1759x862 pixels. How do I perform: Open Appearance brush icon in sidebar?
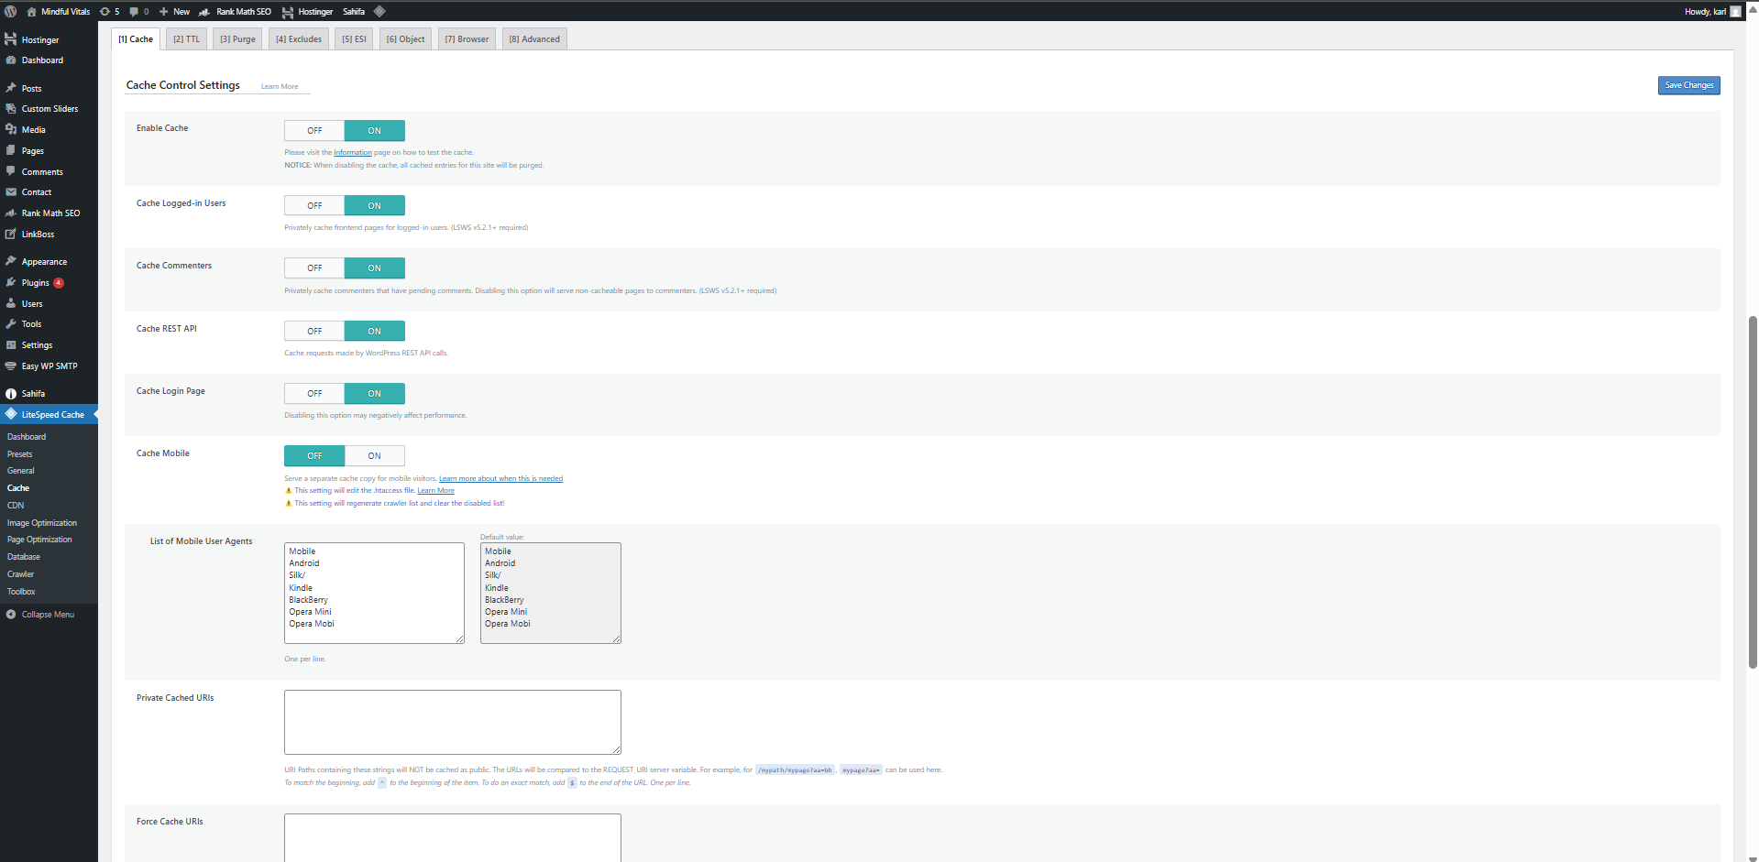coord(11,261)
